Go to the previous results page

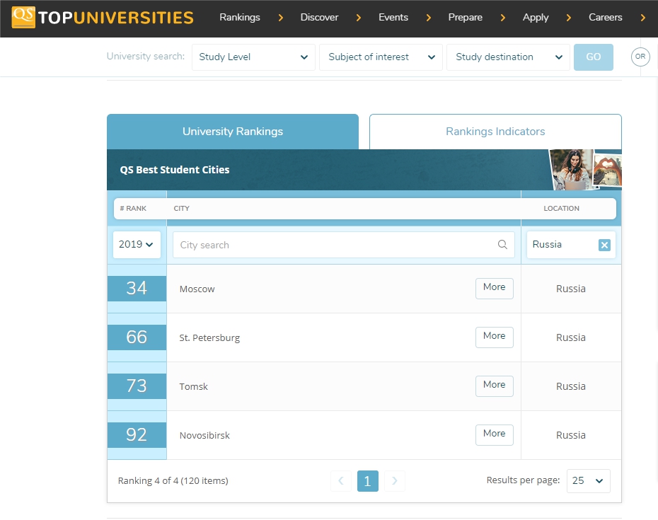341,480
